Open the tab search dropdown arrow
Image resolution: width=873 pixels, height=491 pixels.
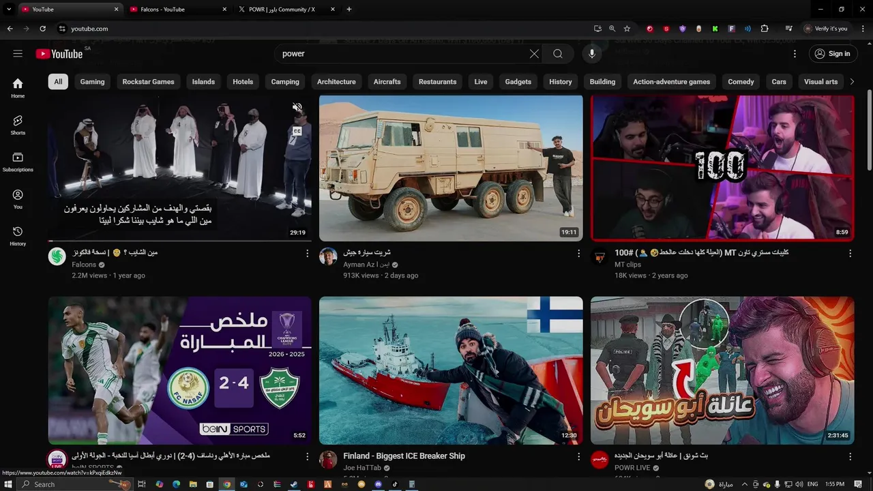pos(9,9)
